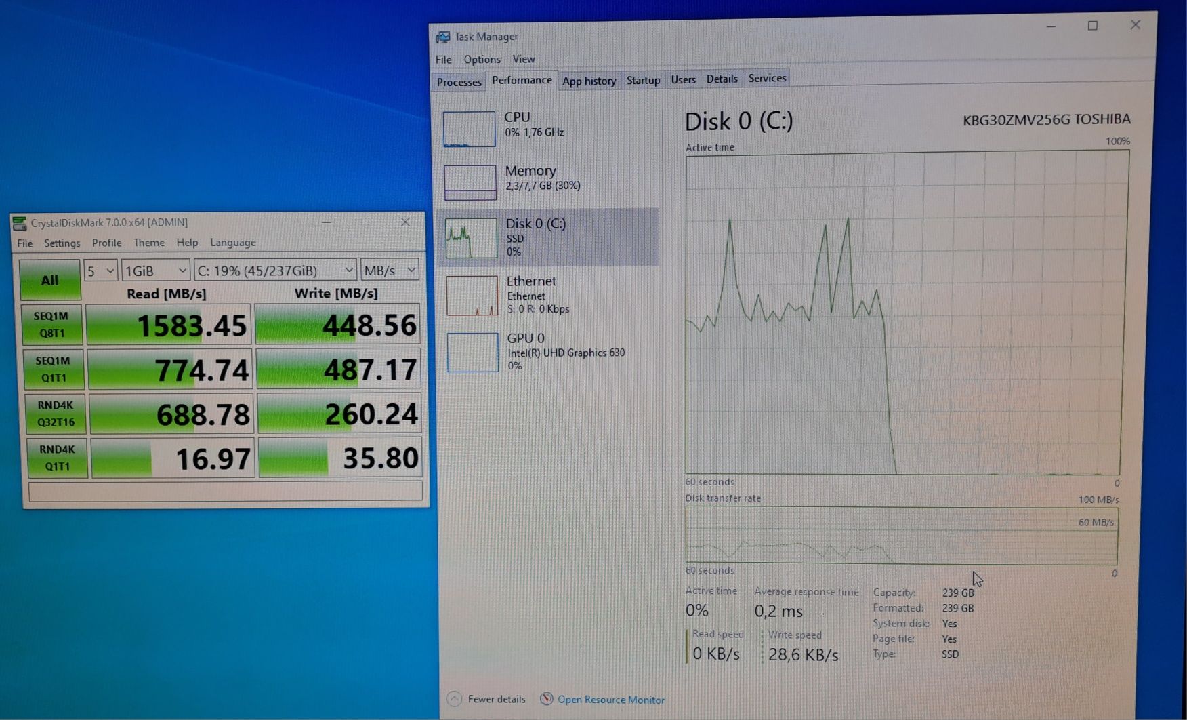Open the CrystalDiskMark Help menu
This screenshot has height=720, width=1187.
(x=187, y=243)
